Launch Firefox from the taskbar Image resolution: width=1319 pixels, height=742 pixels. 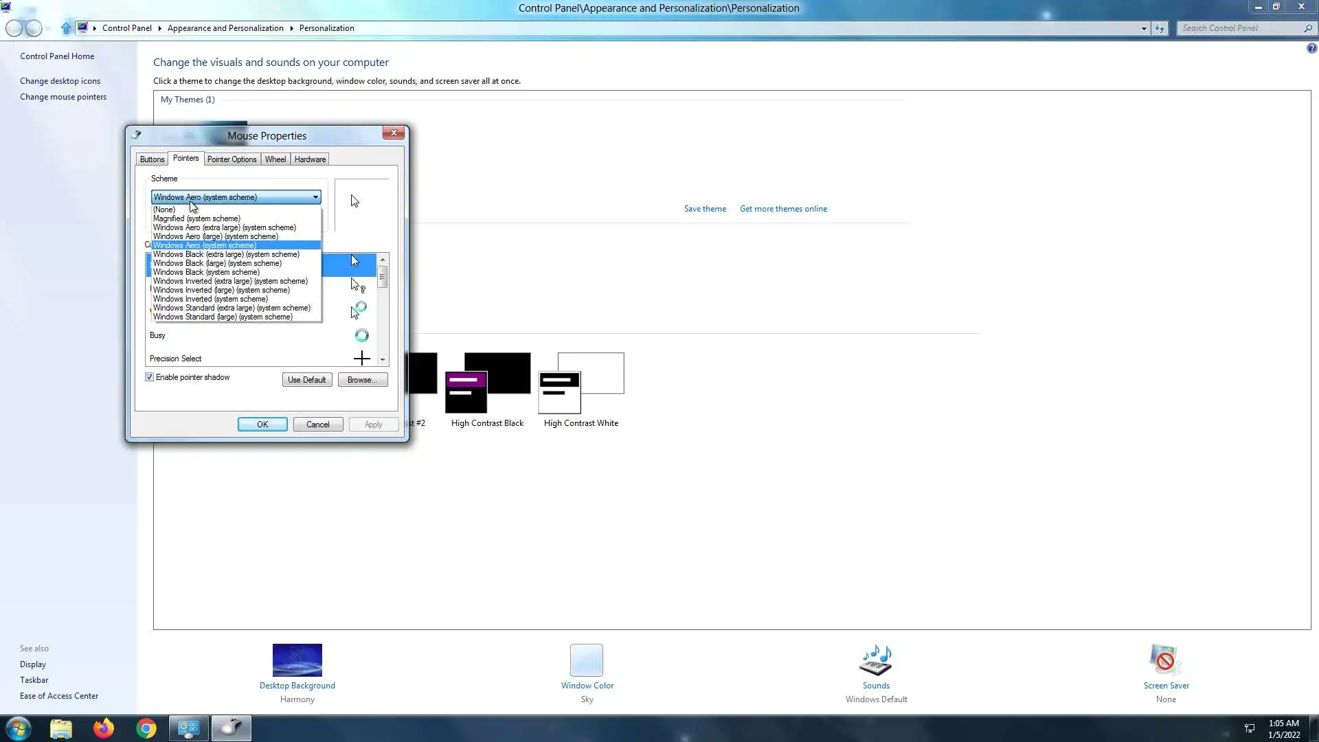coord(104,728)
